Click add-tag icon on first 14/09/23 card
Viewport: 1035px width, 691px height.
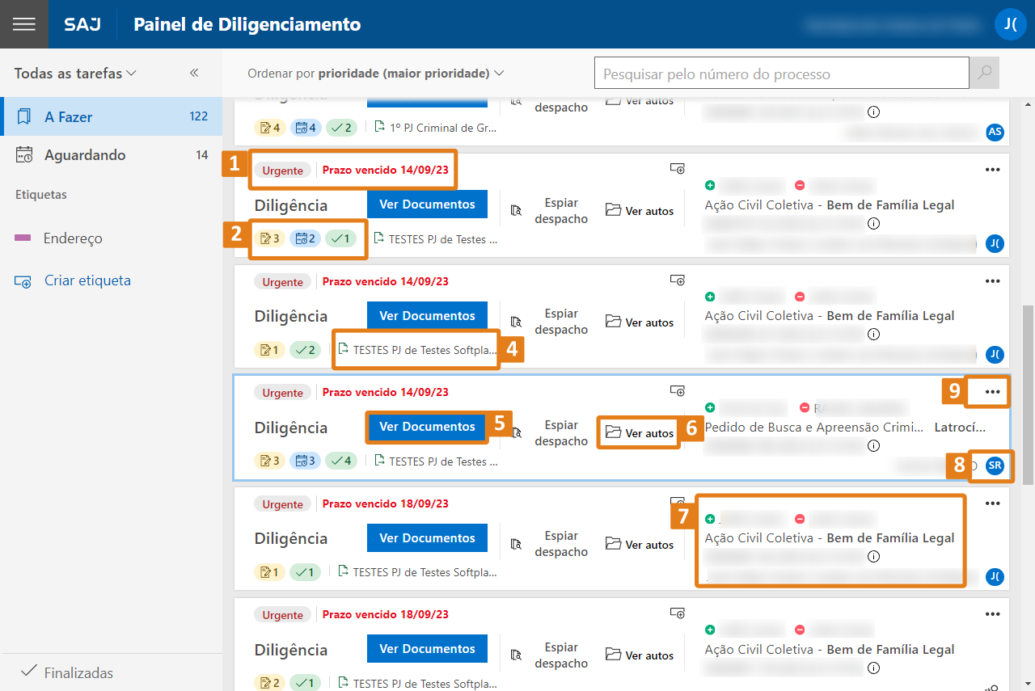(x=678, y=168)
